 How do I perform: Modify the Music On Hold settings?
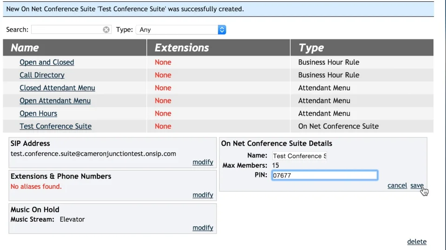click(203, 228)
